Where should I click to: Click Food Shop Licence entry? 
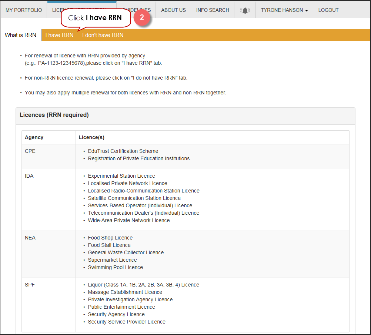110,238
